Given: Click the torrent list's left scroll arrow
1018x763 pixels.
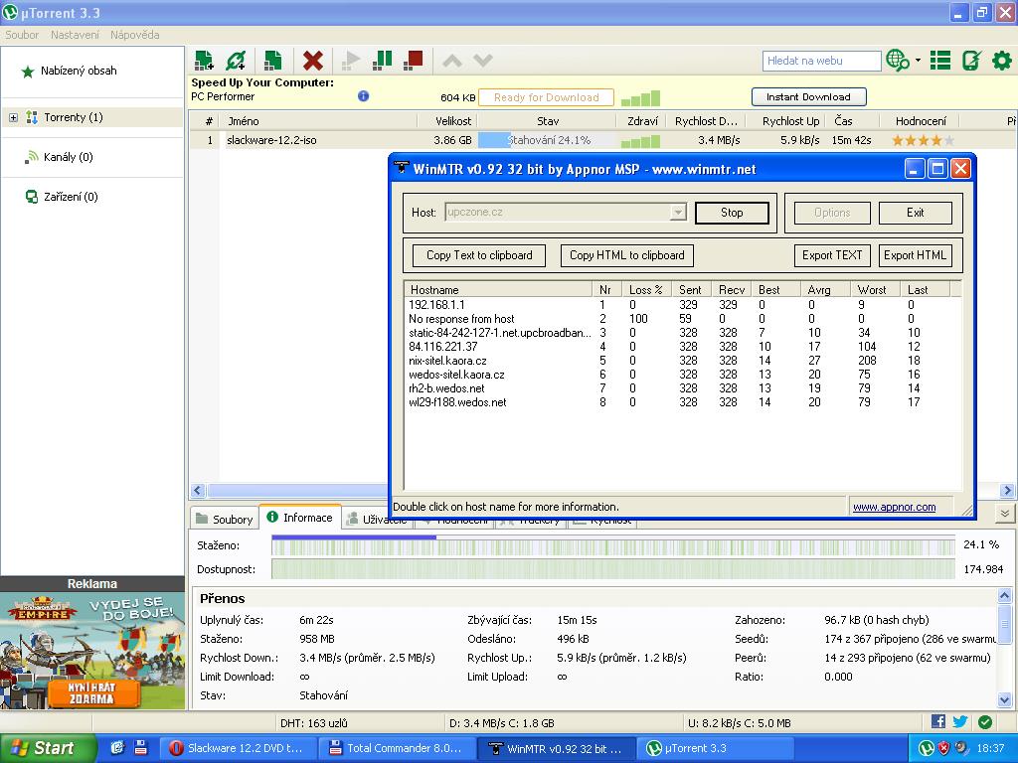Looking at the screenshot, I should [198, 491].
